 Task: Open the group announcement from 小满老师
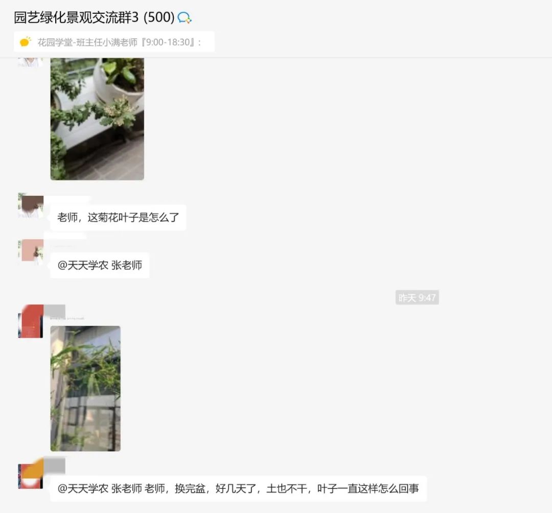[x=114, y=42]
